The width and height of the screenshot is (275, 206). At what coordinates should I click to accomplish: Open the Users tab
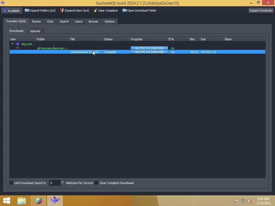click(79, 21)
